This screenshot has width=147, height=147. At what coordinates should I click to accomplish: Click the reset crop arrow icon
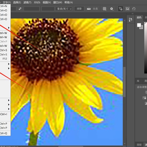point(134,9)
